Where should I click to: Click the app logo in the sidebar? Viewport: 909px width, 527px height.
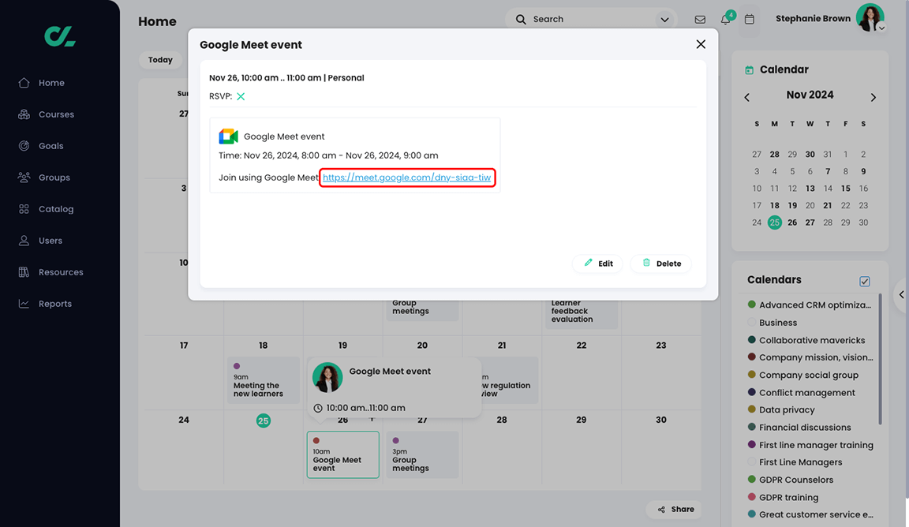(60, 36)
